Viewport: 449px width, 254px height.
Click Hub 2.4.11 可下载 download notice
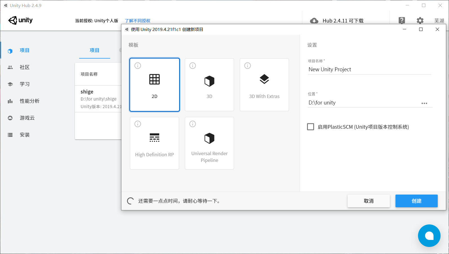pos(343,21)
